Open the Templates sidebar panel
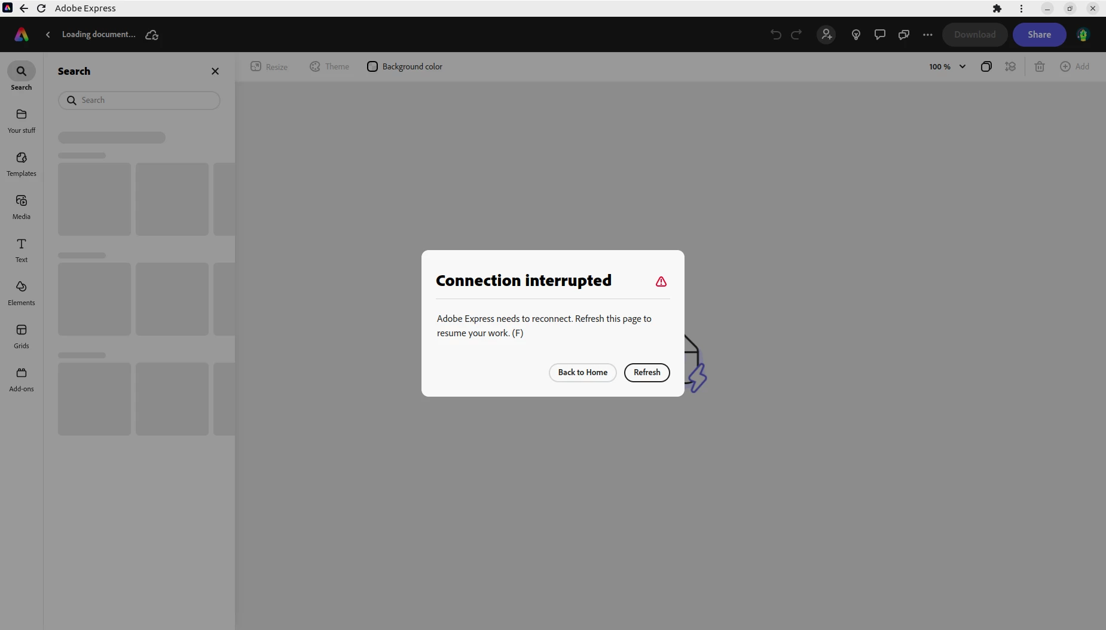The image size is (1106, 630). point(22,163)
